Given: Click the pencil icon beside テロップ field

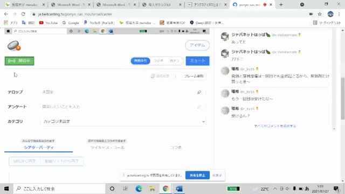Looking at the screenshot, I should point(199,92).
